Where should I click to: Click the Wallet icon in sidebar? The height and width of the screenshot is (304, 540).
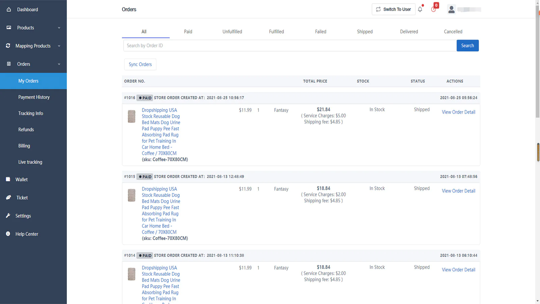click(8, 179)
